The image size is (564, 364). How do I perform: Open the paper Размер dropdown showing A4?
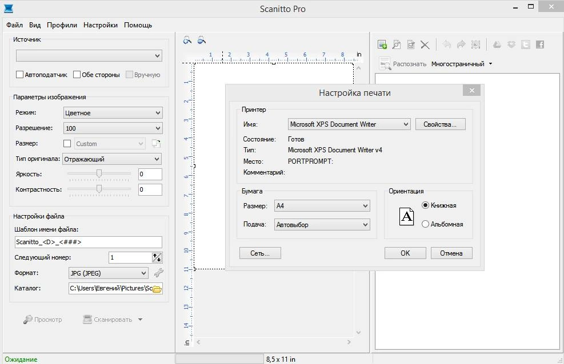coord(322,206)
